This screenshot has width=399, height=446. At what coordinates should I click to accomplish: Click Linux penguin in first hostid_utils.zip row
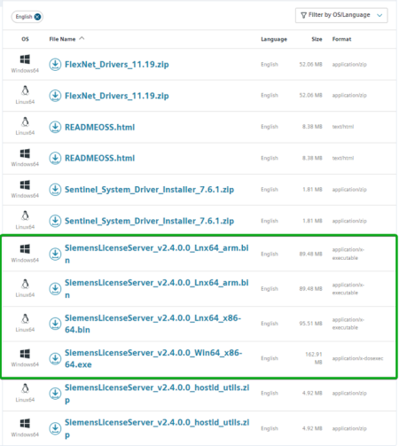25,388
